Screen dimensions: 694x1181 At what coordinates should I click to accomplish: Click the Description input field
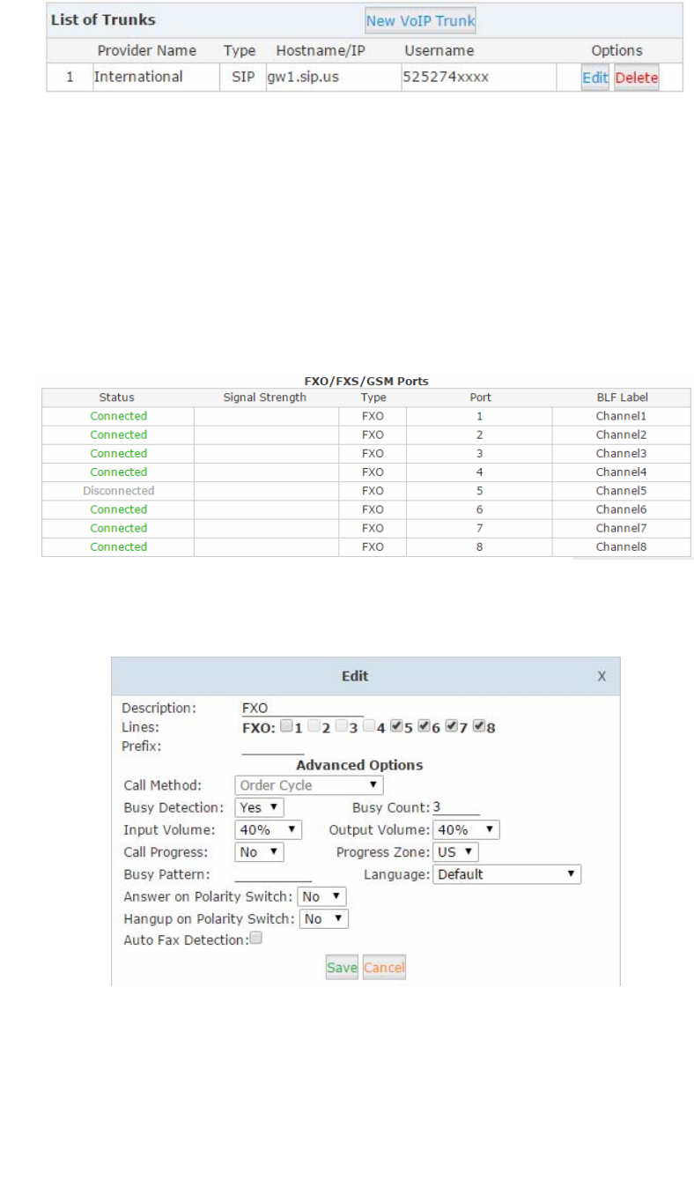(301, 708)
